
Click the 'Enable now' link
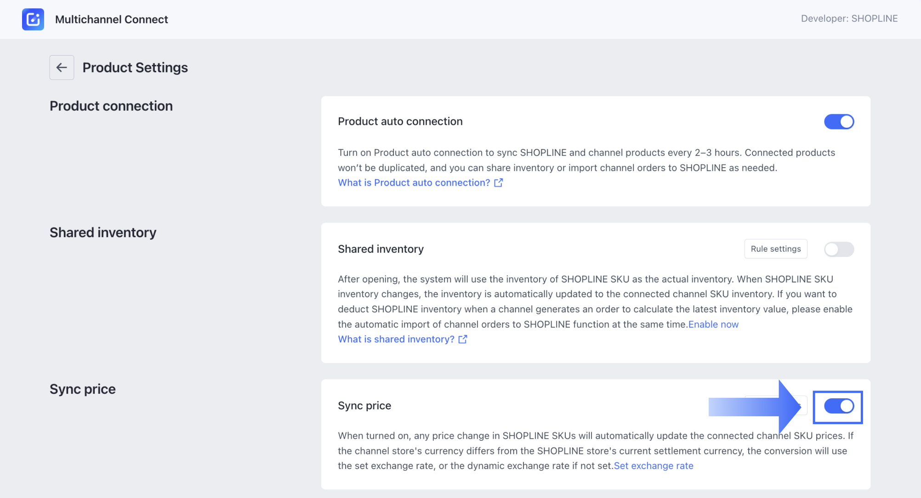pyautogui.click(x=713, y=324)
